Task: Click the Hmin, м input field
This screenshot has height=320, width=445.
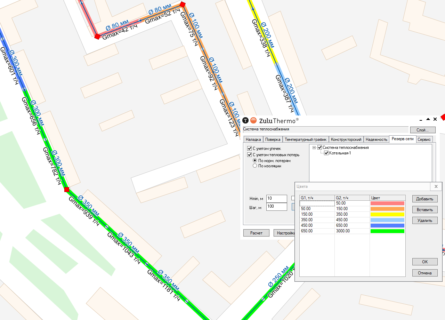Action: click(276, 199)
